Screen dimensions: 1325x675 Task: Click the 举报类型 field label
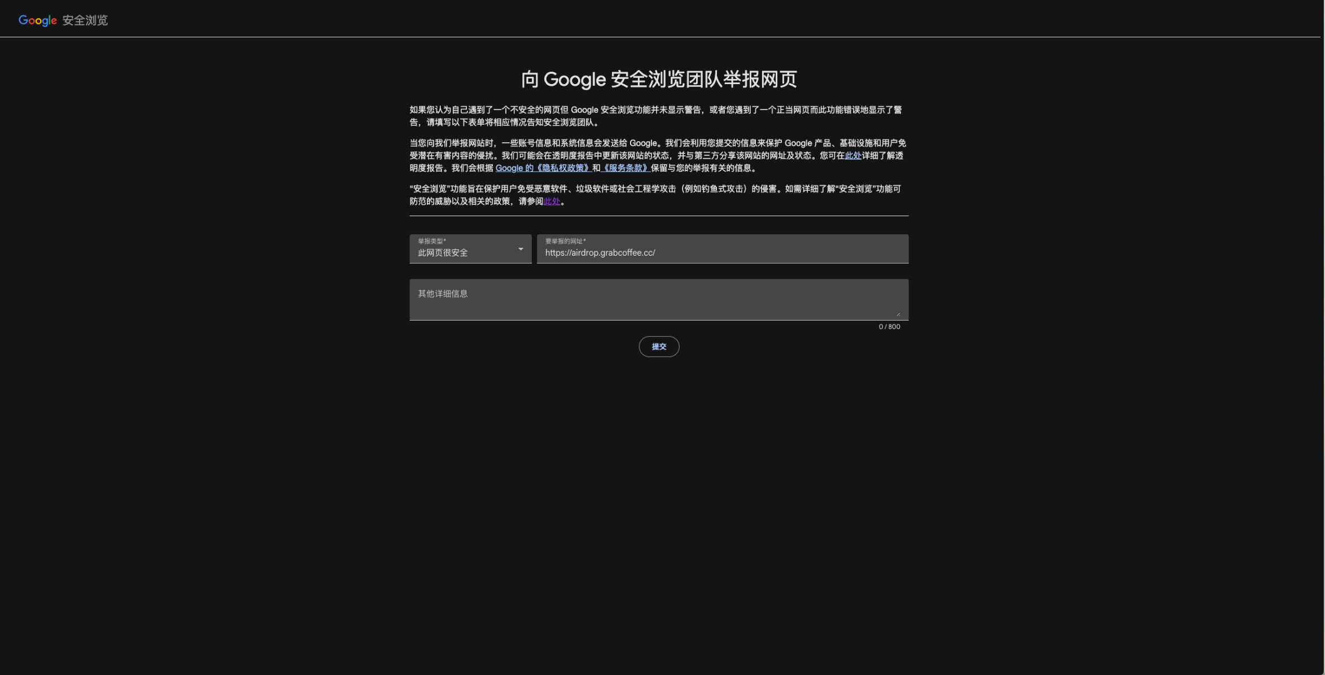click(x=431, y=240)
